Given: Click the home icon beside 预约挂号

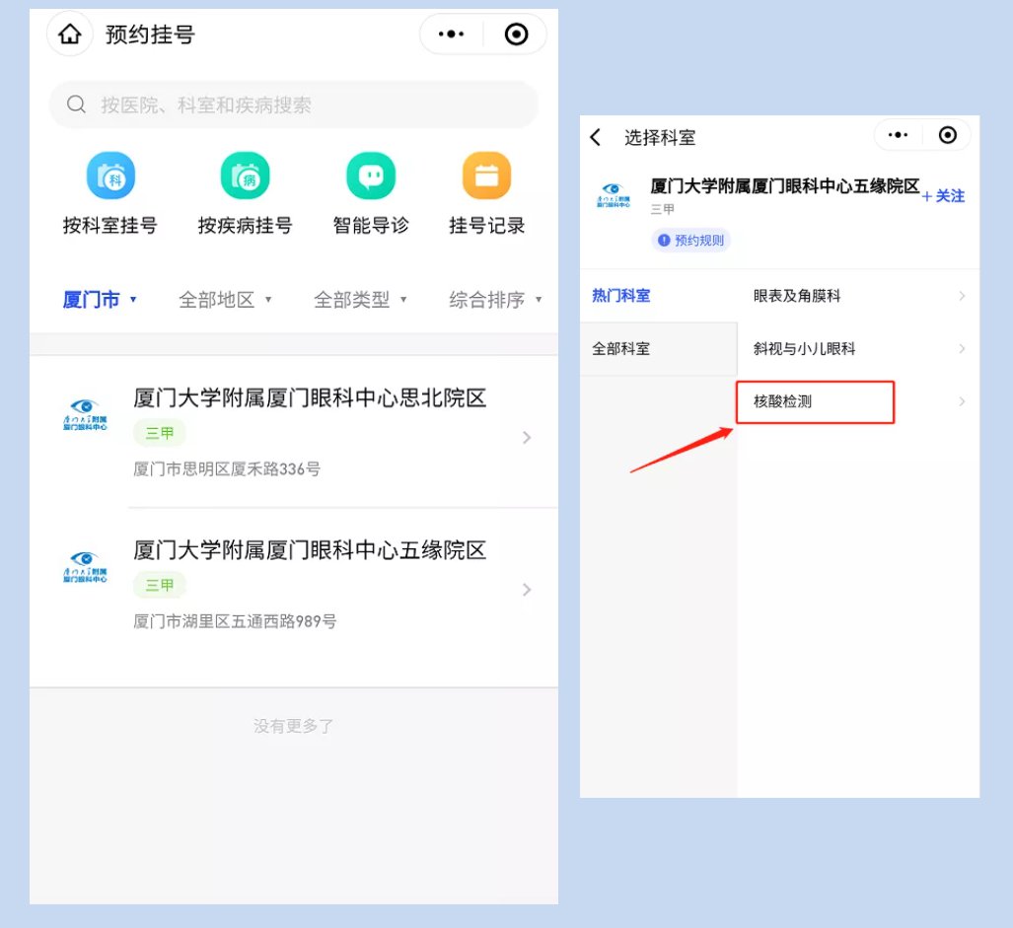Looking at the screenshot, I should (x=69, y=35).
